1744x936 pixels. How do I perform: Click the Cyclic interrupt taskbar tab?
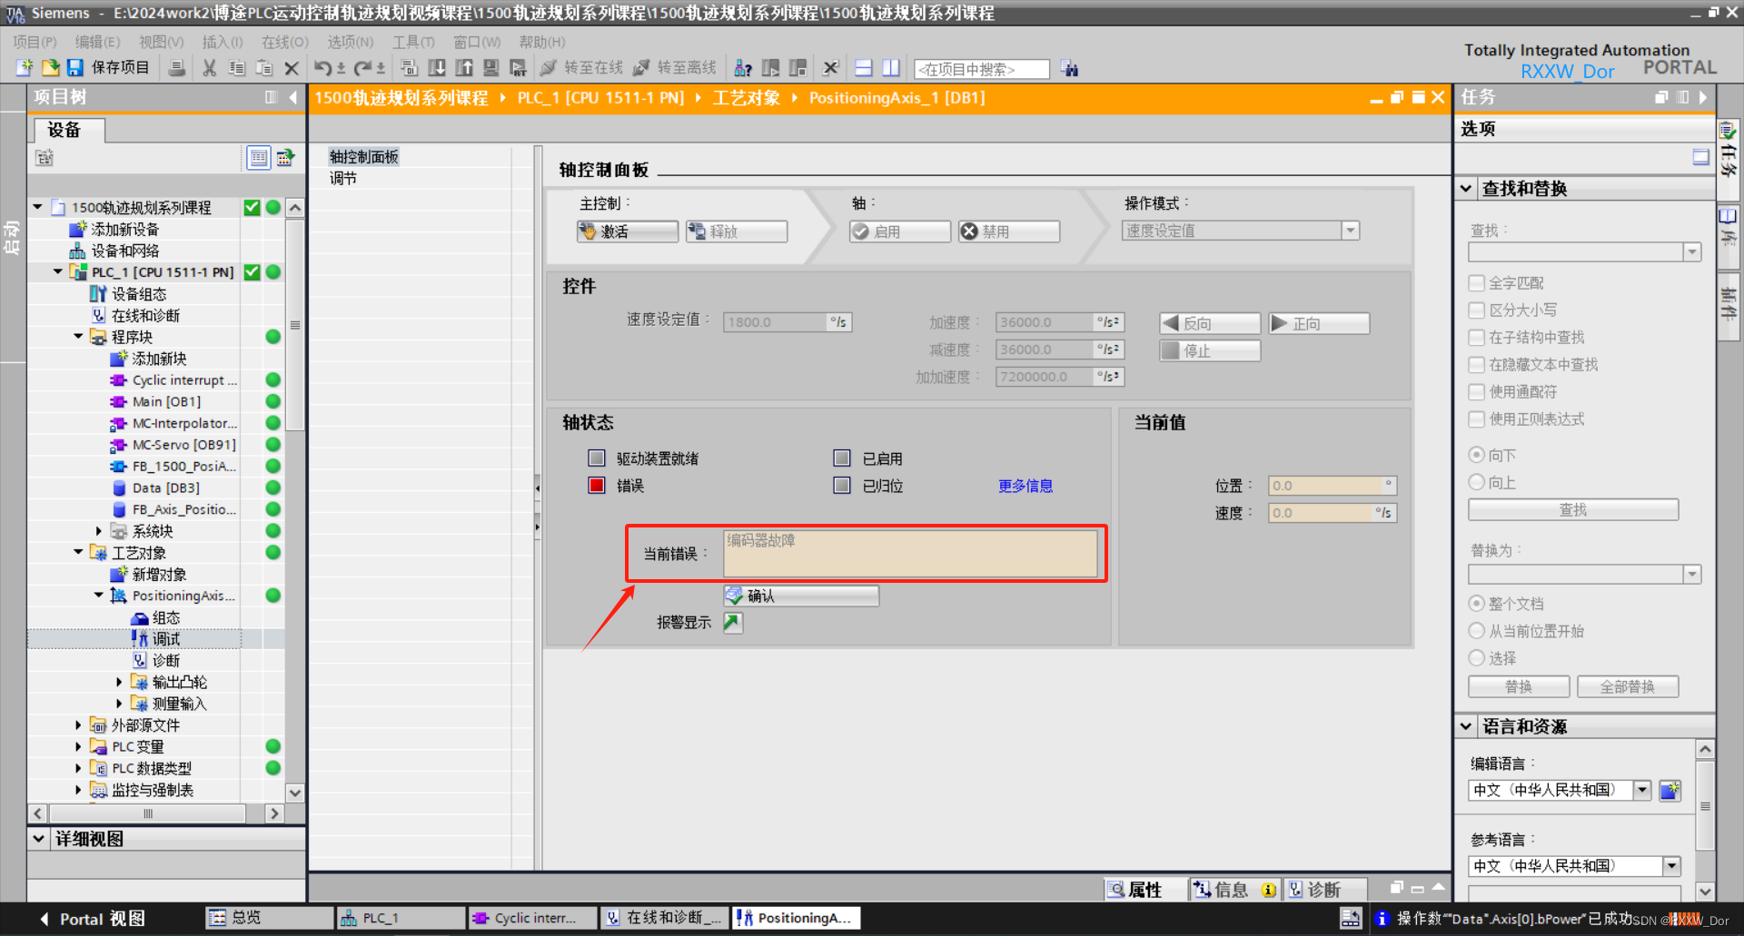[532, 919]
